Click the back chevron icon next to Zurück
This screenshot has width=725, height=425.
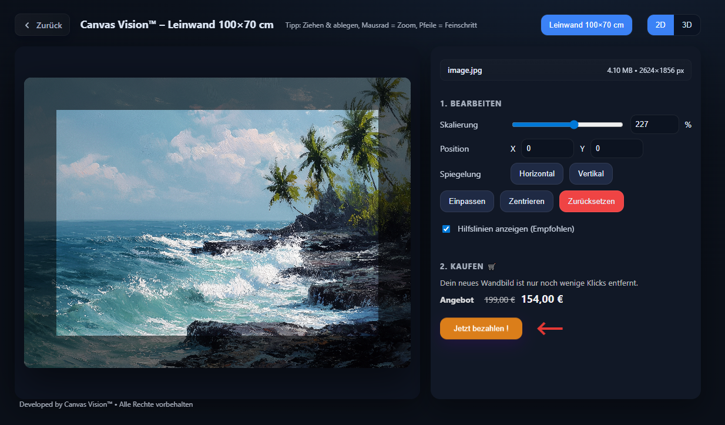pos(26,25)
